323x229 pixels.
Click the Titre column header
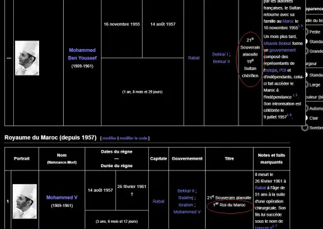pyautogui.click(x=229, y=158)
